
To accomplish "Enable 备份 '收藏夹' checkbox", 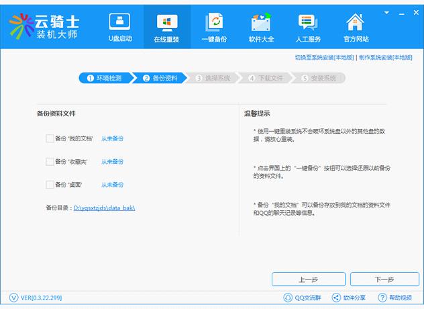I will coord(50,162).
